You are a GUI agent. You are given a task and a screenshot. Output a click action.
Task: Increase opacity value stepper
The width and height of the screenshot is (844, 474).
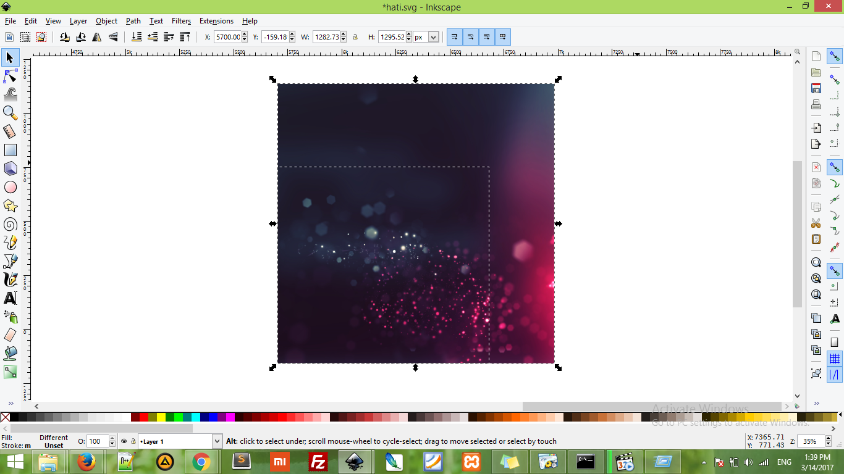[112, 439]
